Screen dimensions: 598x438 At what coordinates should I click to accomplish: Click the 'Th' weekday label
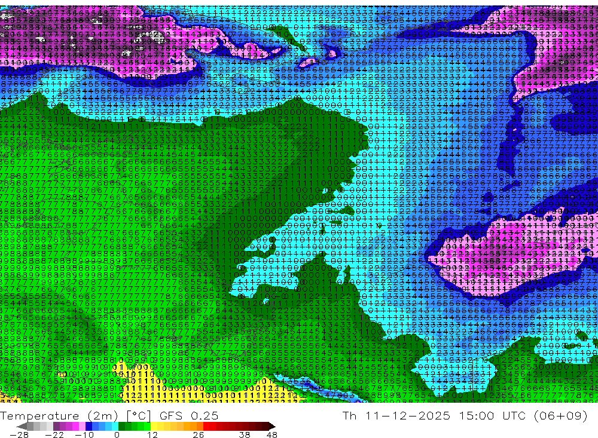tap(349, 415)
